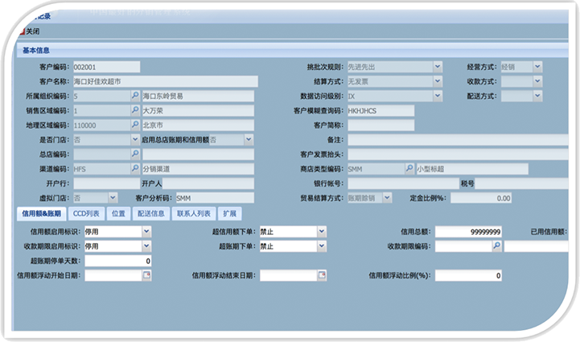Select the 联系人列表 tab

pos(193,214)
